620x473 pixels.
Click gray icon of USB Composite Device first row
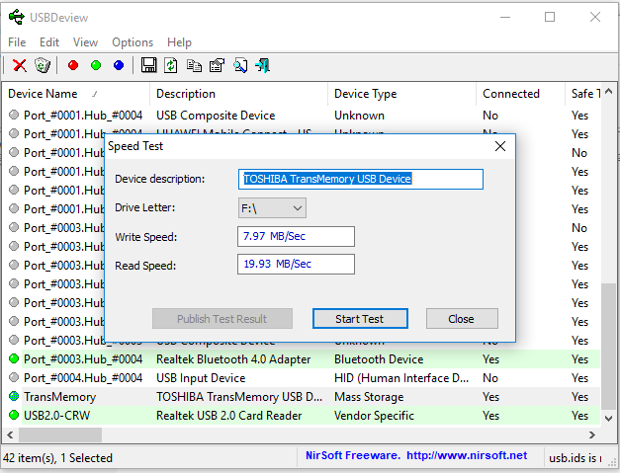point(14,115)
